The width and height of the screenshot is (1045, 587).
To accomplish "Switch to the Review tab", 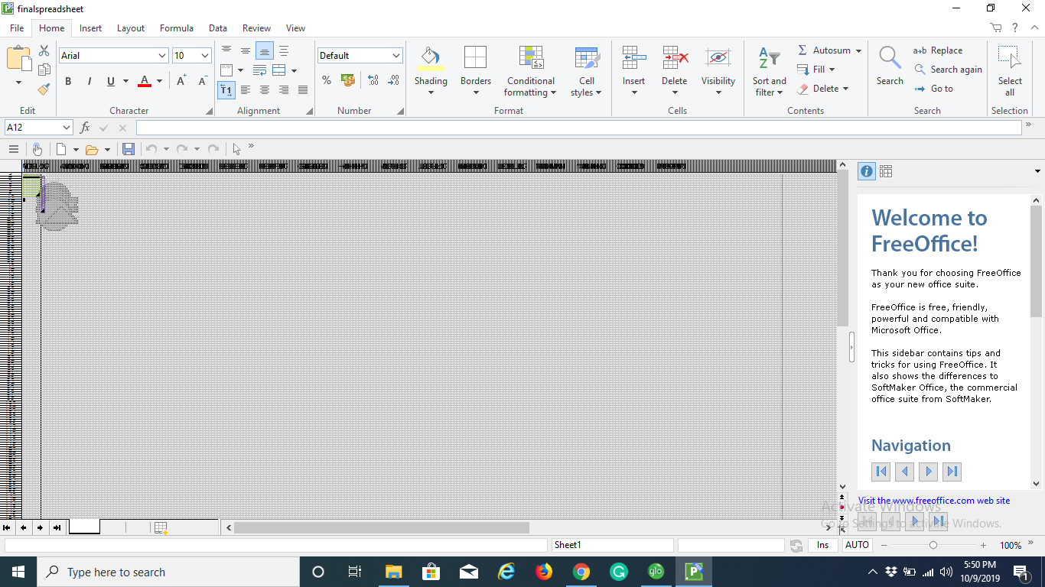I will [x=256, y=28].
